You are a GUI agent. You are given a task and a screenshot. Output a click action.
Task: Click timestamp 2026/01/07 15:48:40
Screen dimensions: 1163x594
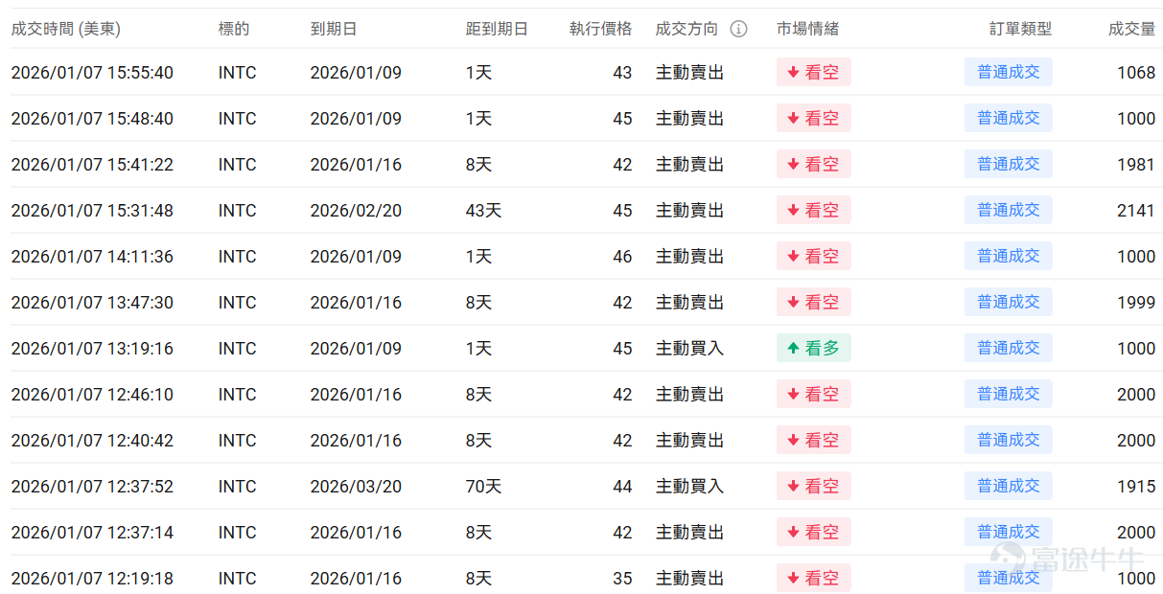coord(92,119)
